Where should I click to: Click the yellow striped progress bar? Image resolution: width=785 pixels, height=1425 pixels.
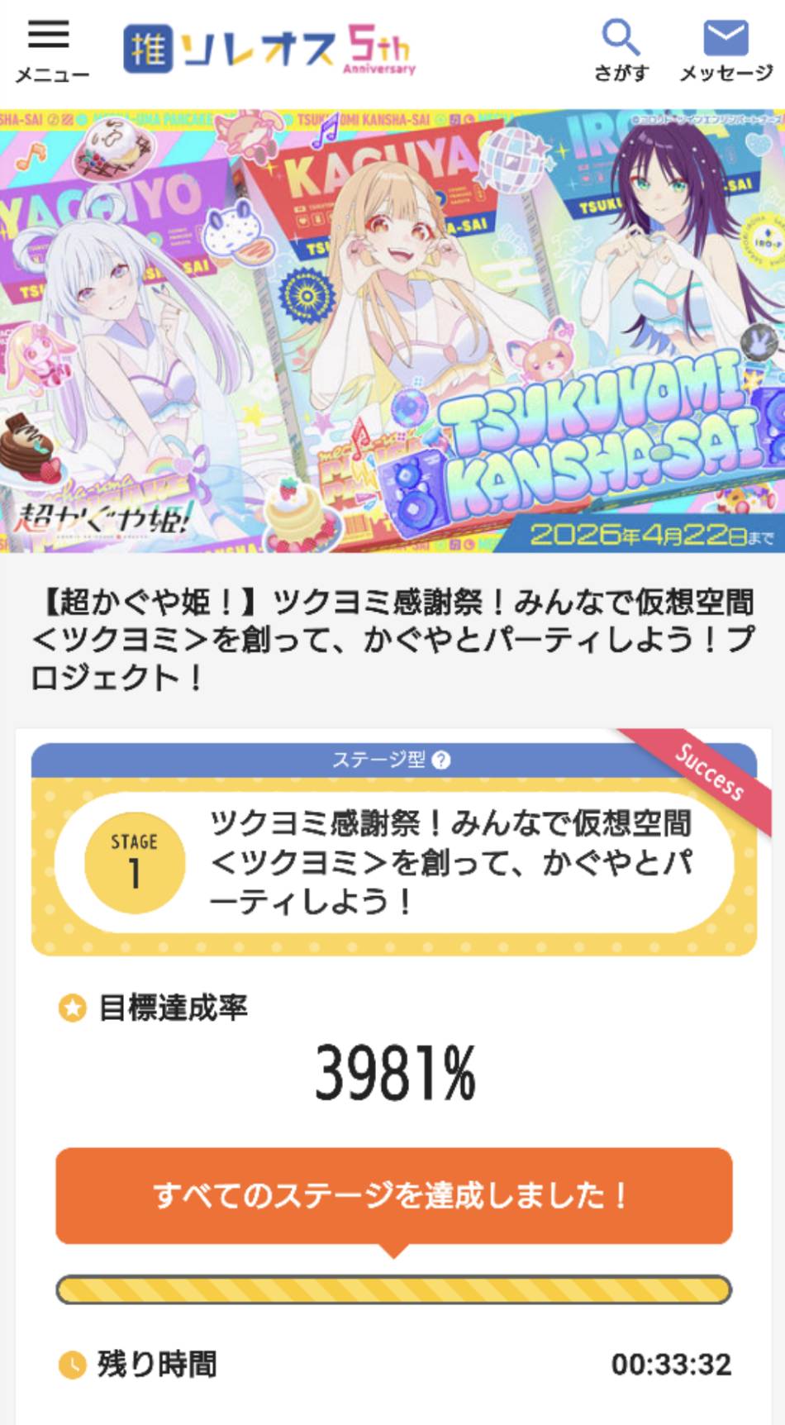(x=394, y=1289)
